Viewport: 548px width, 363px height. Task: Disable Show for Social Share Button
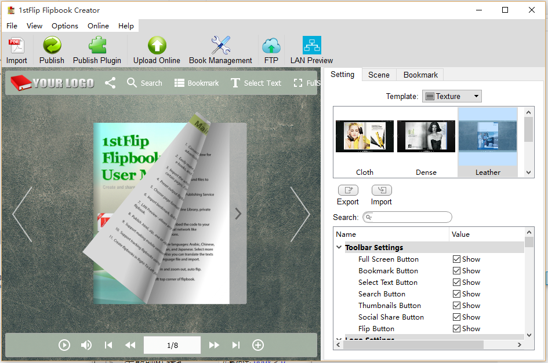(x=457, y=317)
